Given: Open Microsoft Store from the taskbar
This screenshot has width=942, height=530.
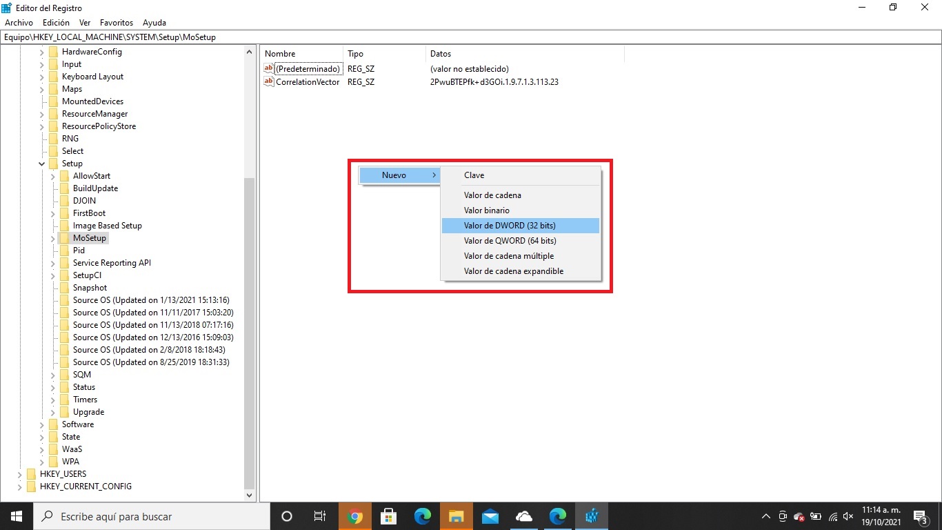Looking at the screenshot, I should coord(388,516).
